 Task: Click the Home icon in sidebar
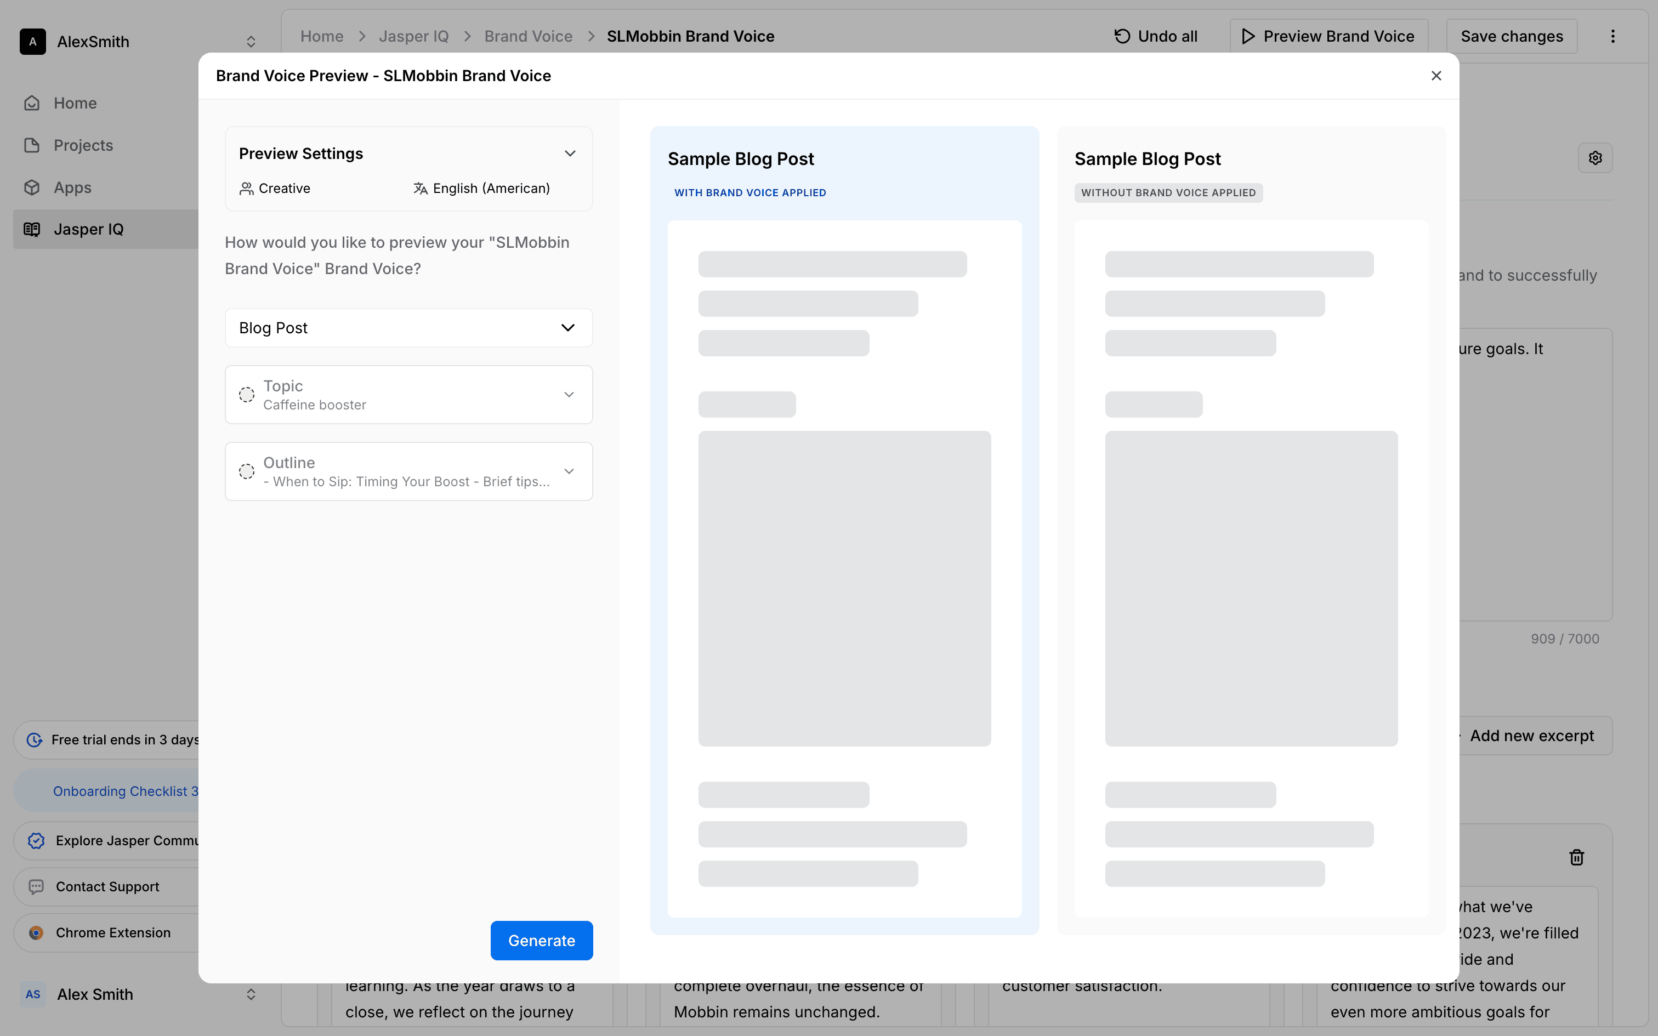pos(32,104)
